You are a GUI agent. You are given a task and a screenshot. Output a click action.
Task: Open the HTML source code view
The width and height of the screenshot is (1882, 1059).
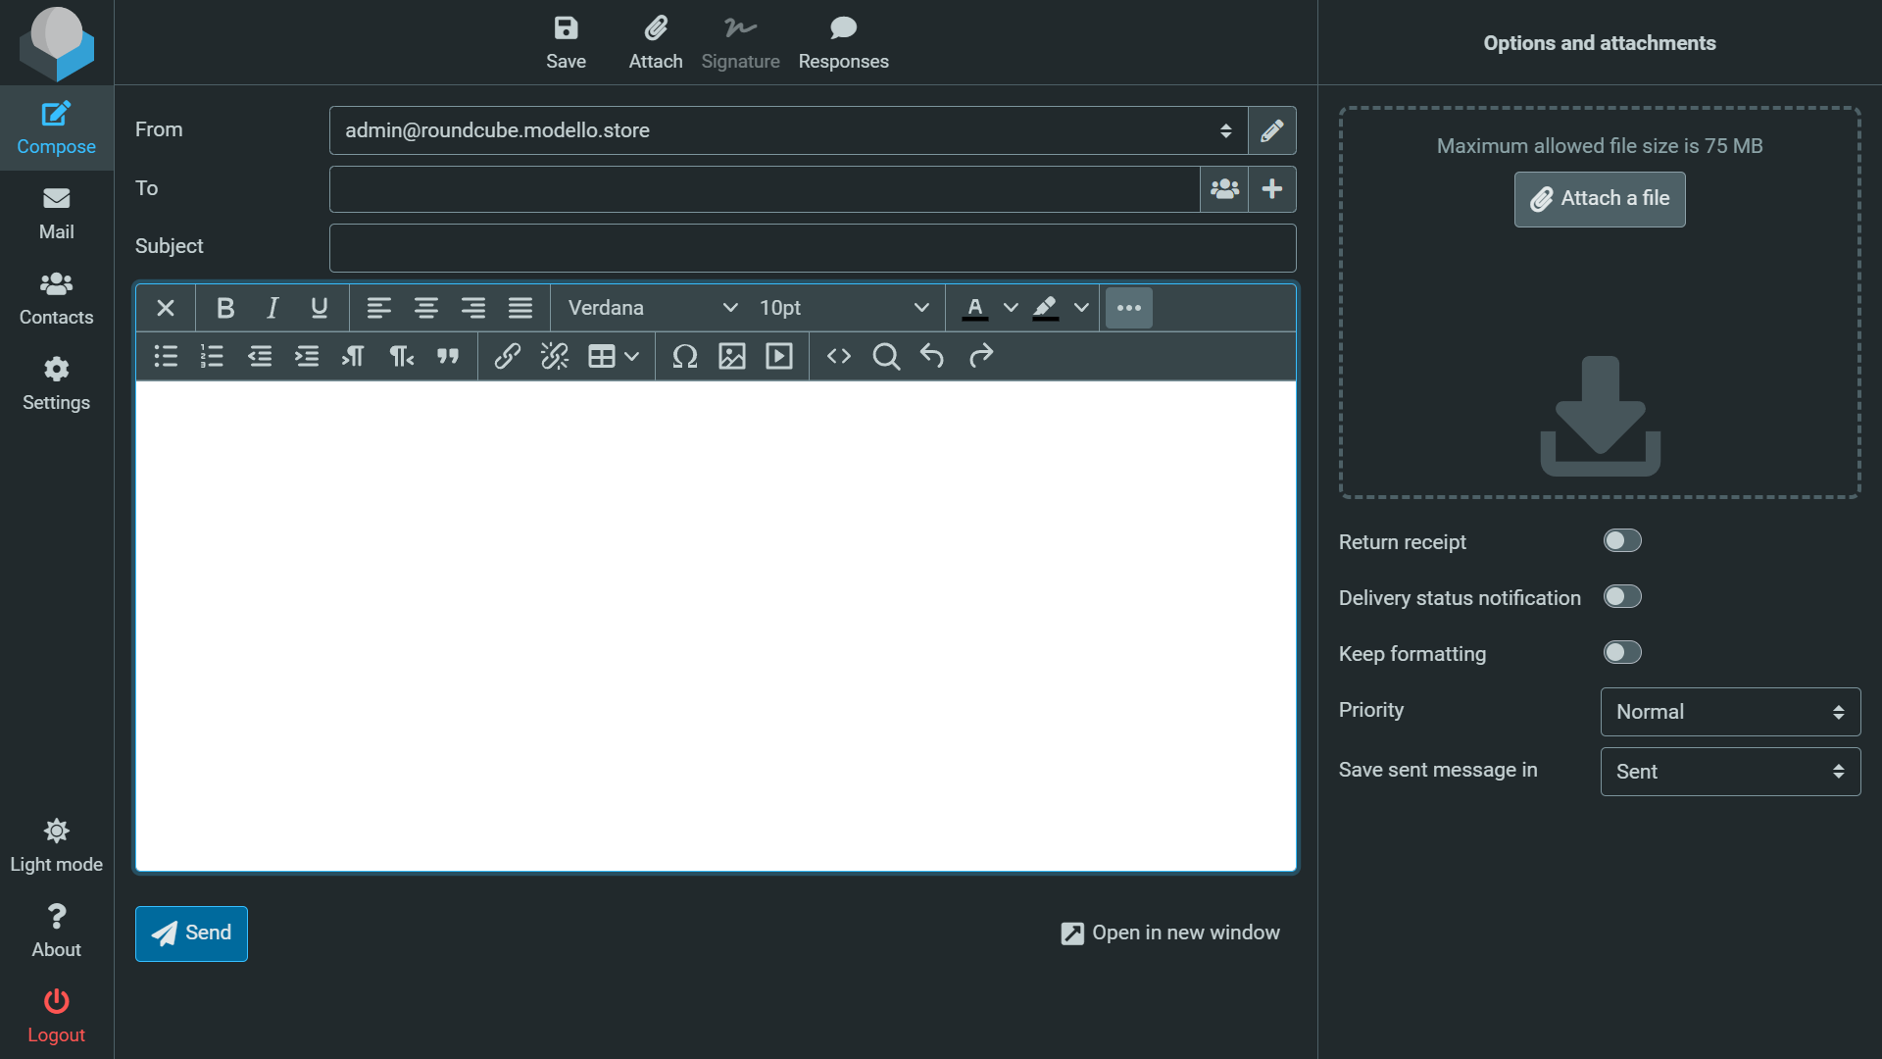point(839,356)
